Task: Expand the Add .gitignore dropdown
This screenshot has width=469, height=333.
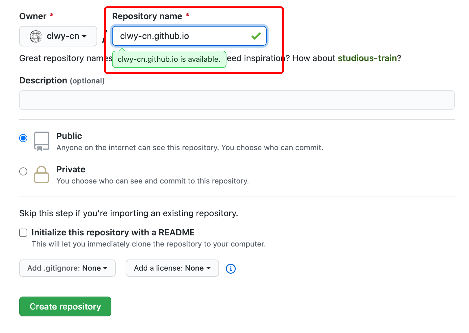Action: [67, 268]
